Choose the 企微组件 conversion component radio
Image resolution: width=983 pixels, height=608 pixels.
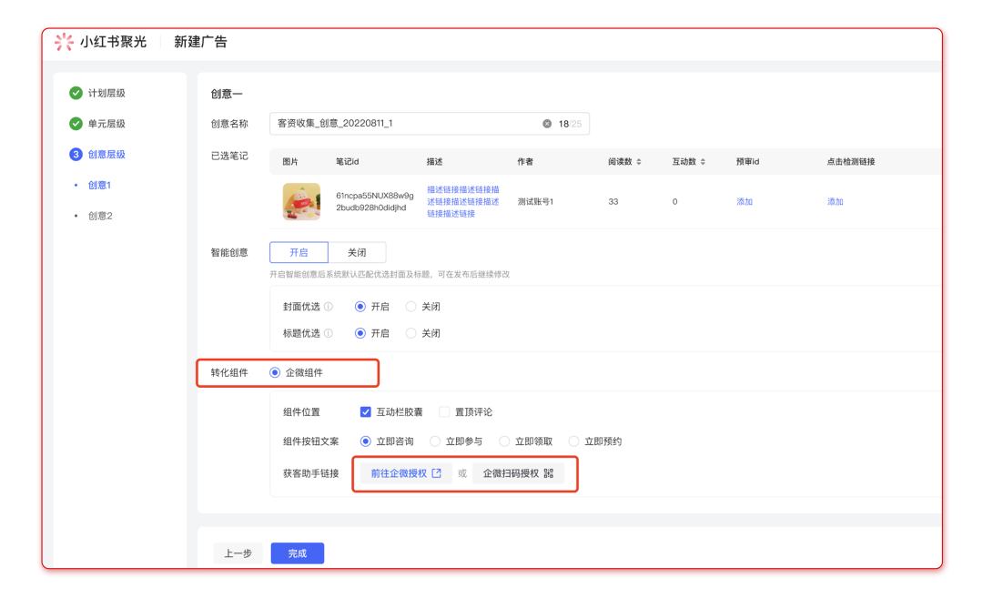tap(275, 372)
